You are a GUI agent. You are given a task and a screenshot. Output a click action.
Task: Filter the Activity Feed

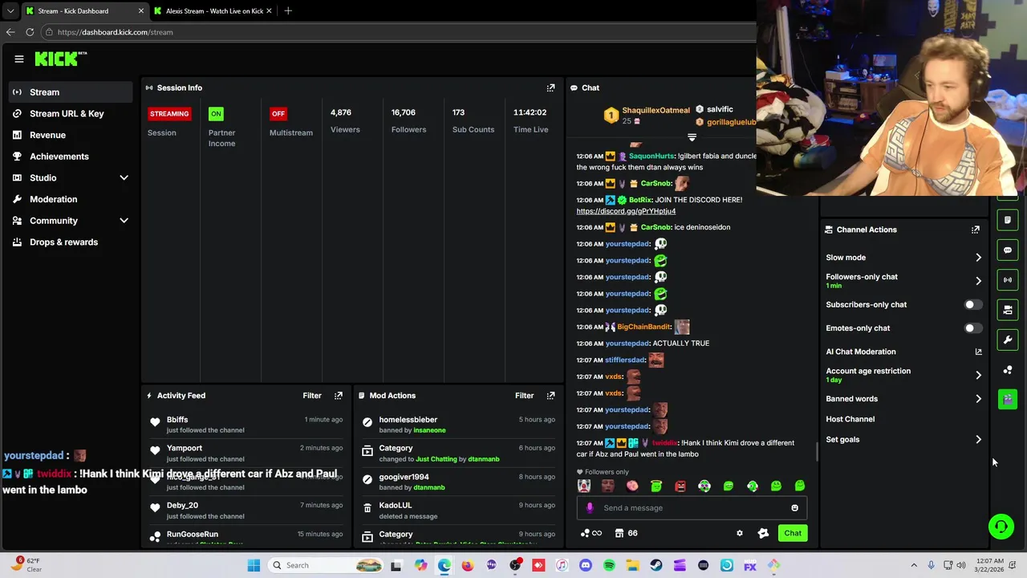click(x=312, y=395)
